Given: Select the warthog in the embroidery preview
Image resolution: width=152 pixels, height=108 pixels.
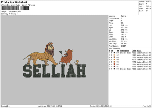Looking at the screenshot, I should [66, 57].
